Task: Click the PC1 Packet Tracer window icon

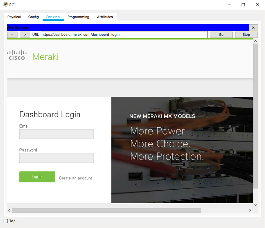Action: click(5, 5)
